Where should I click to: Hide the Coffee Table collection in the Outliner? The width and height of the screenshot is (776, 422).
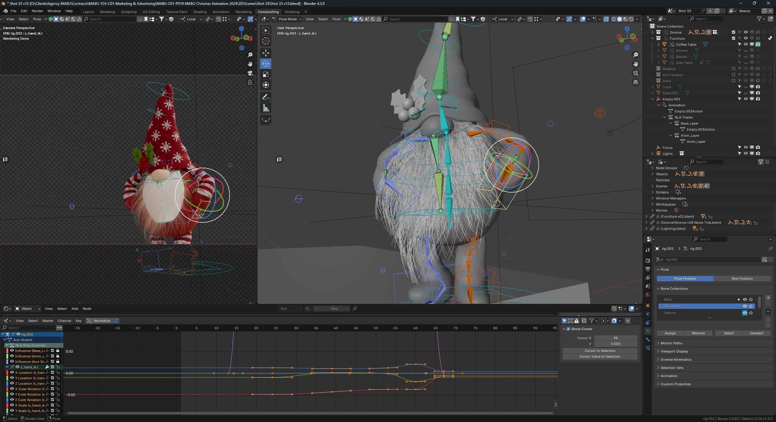(745, 44)
